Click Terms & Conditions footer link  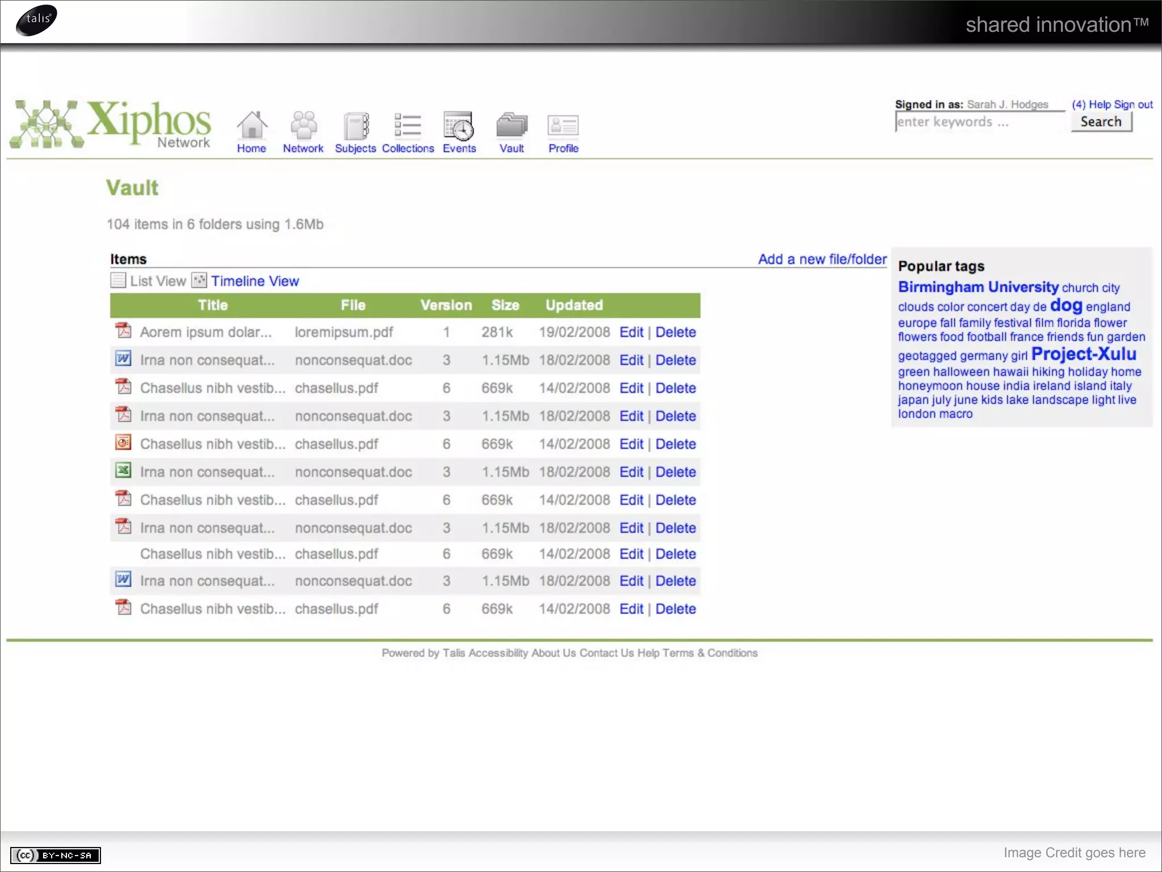point(710,653)
